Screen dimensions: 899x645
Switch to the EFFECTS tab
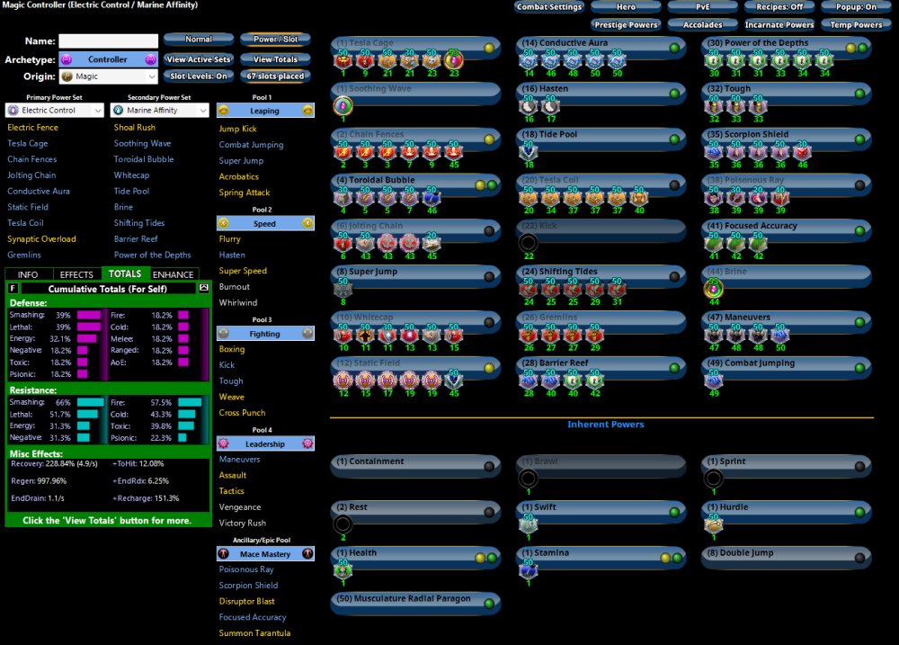[76, 274]
